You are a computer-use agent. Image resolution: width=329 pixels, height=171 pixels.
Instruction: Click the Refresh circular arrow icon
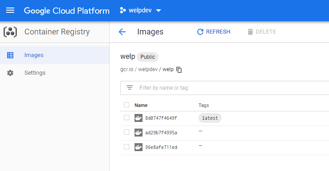tap(200, 32)
